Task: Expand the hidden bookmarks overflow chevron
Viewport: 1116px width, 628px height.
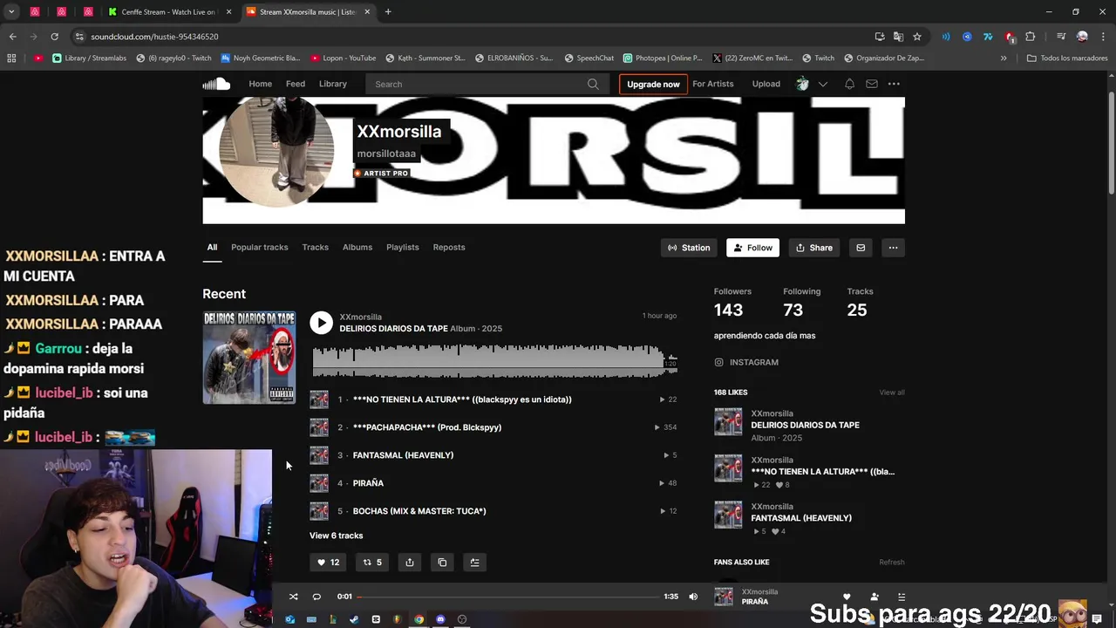Action: point(1004,58)
